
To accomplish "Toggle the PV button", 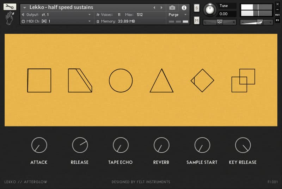I will (x=277, y=20).
